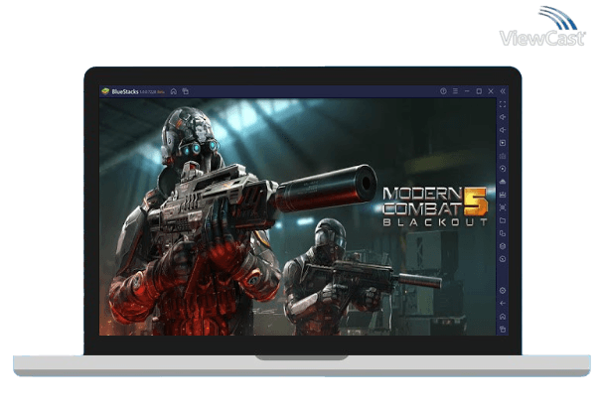This screenshot has height=411, width=598.
Task: Click the boxed play-arrow sidebar icon
Action: click(x=503, y=143)
